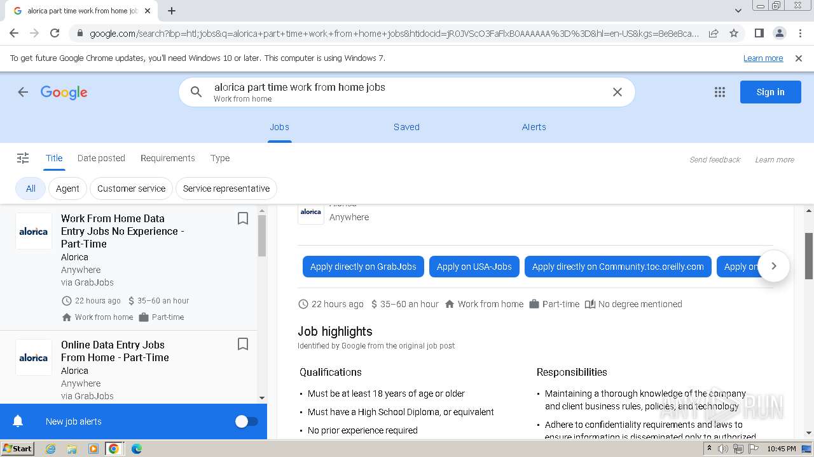Send feedback about job search
This screenshot has height=457, width=814.
715,160
